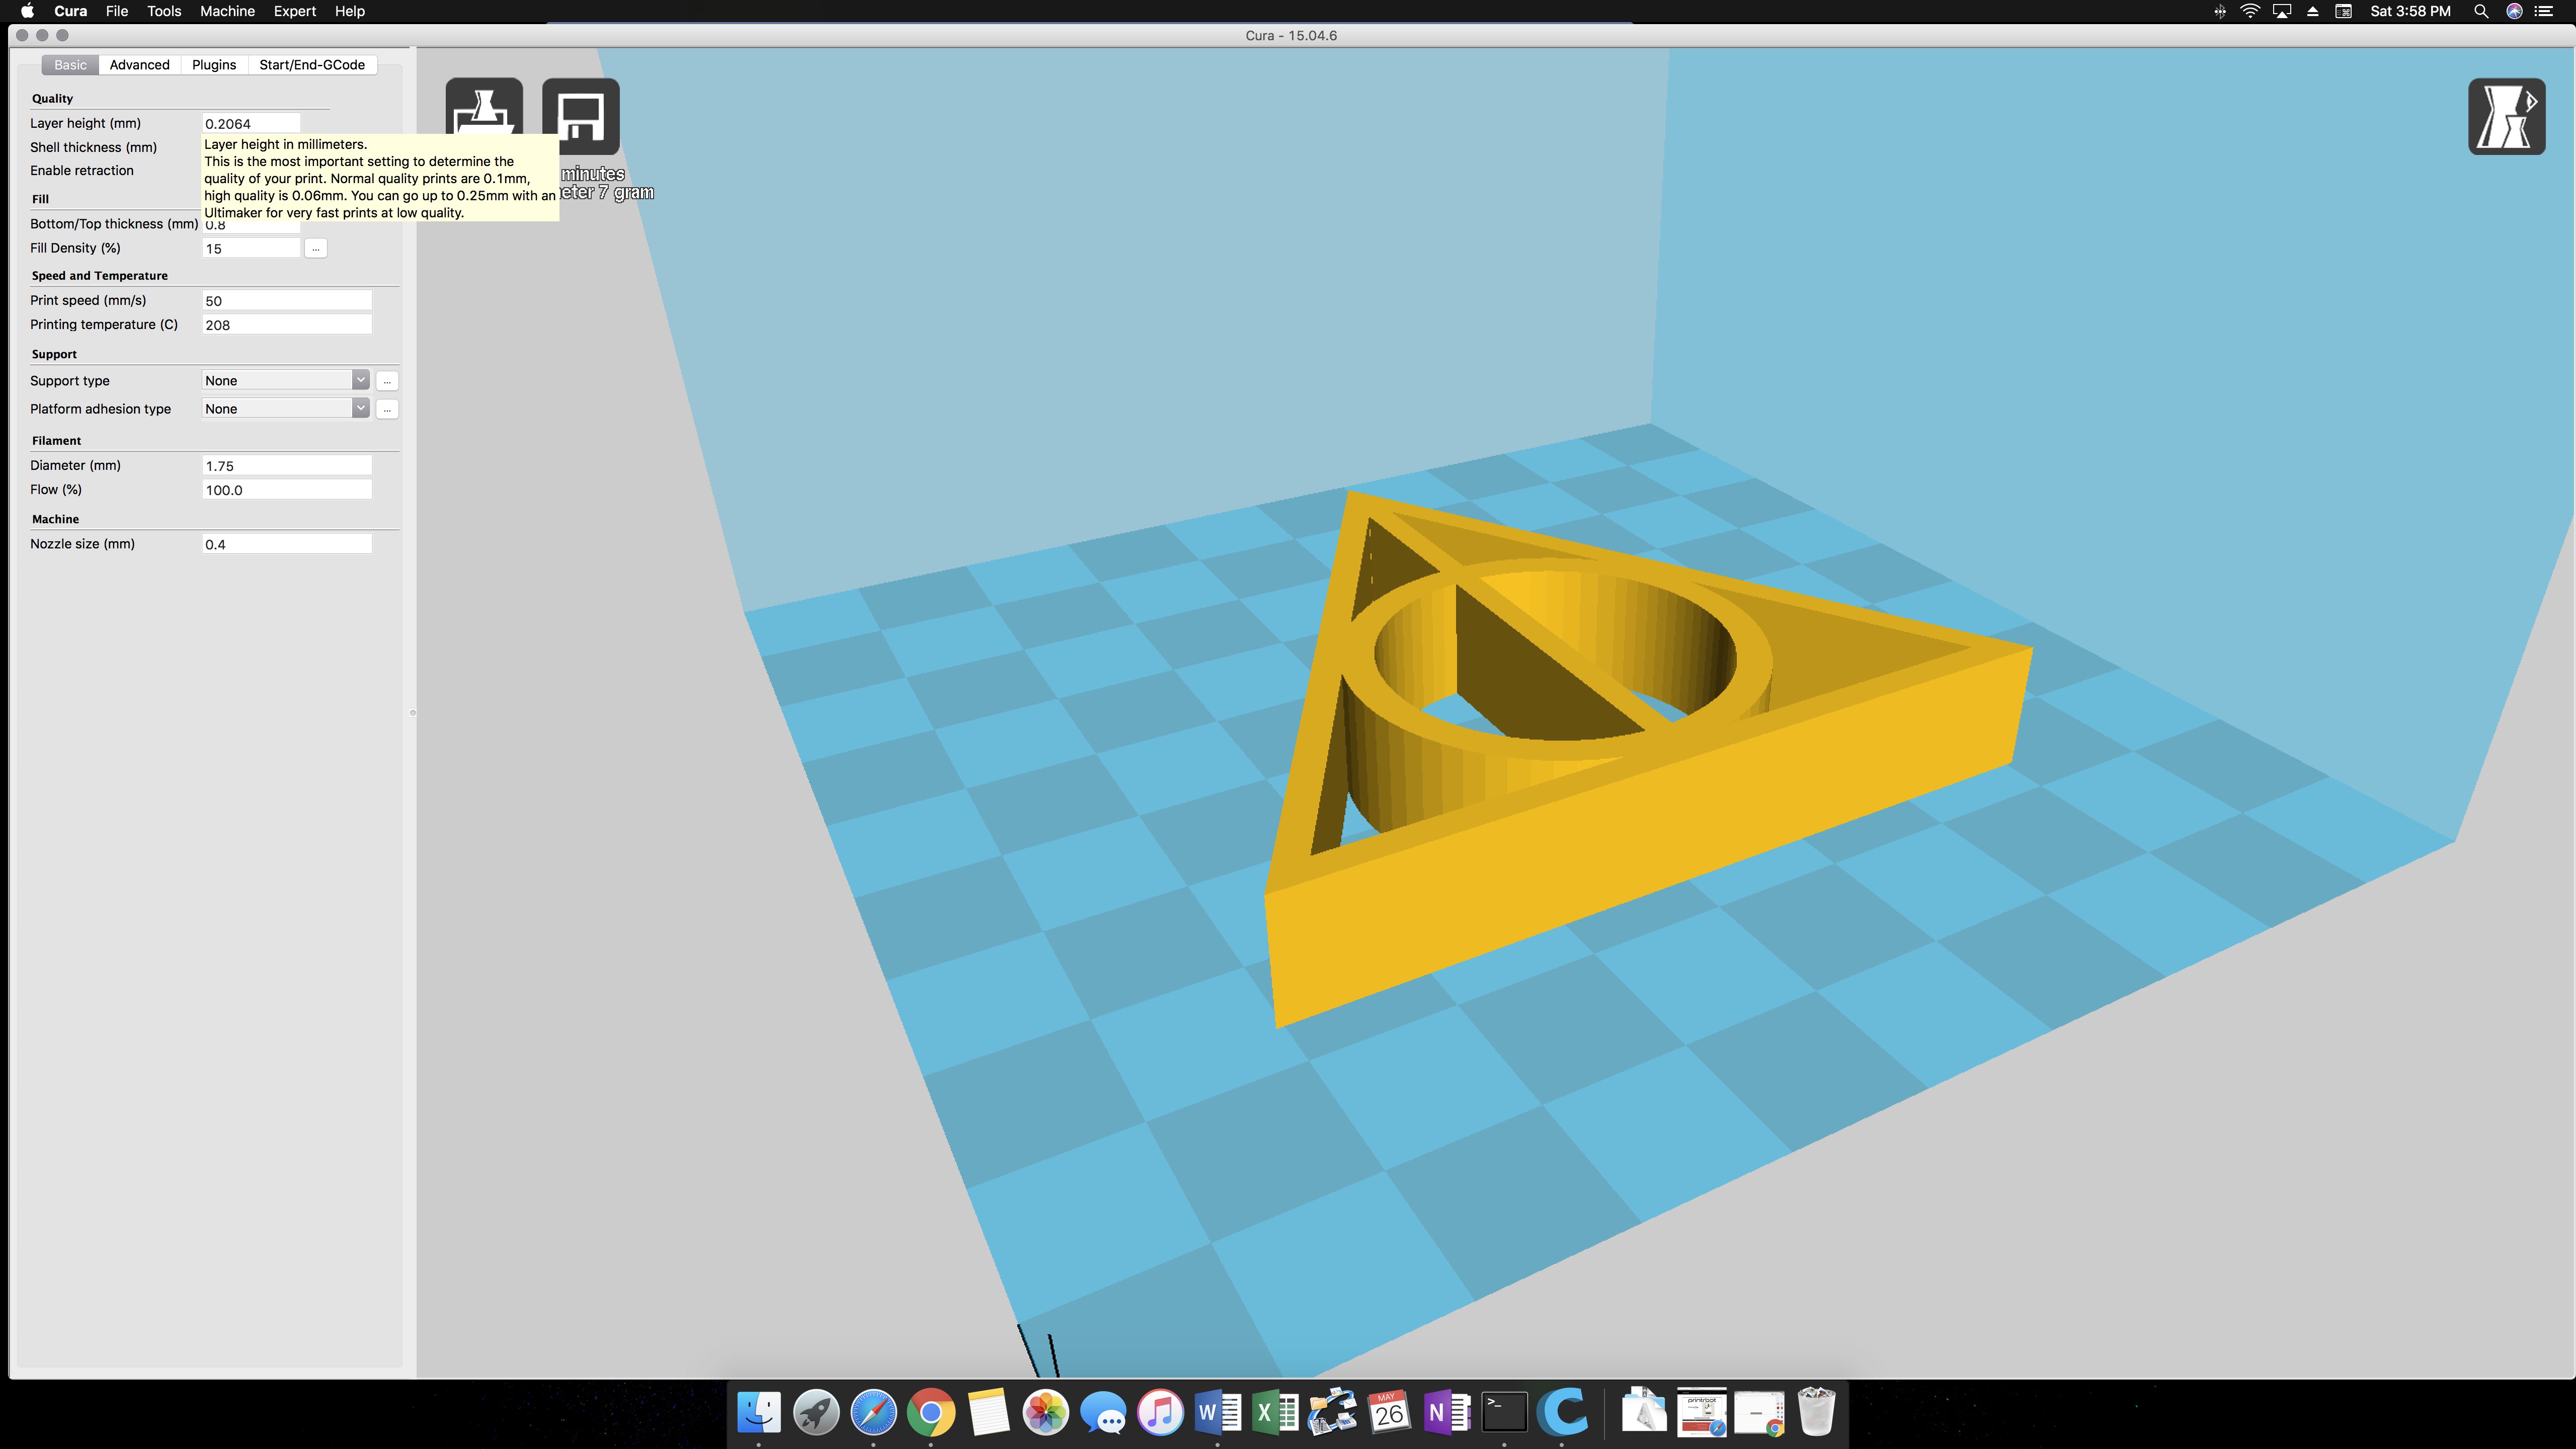This screenshot has height=1449, width=2576.
Task: Open Calendar showing May 26 in Dock
Action: tap(1389, 1412)
